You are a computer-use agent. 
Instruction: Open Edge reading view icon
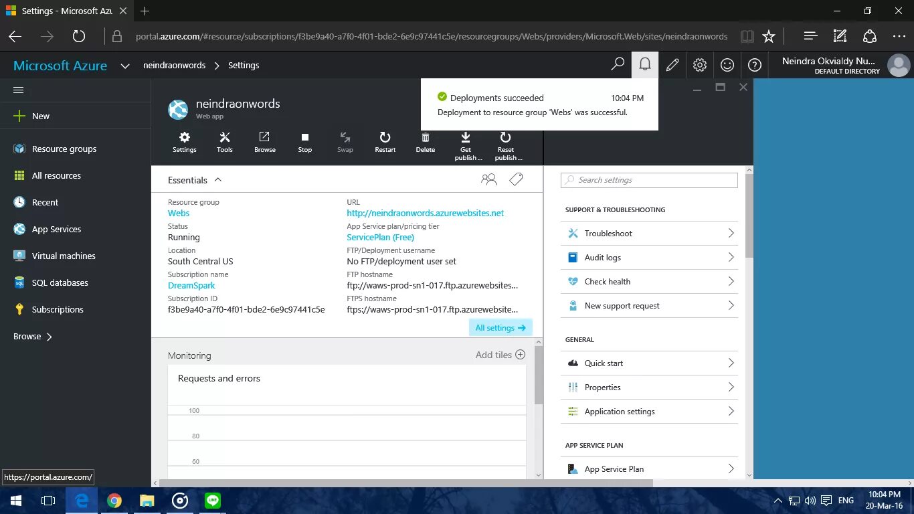tap(747, 36)
